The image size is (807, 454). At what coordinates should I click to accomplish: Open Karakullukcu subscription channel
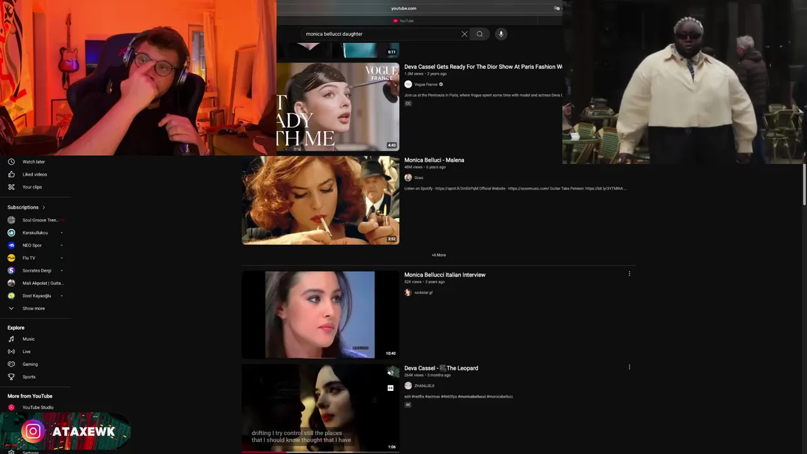point(35,233)
